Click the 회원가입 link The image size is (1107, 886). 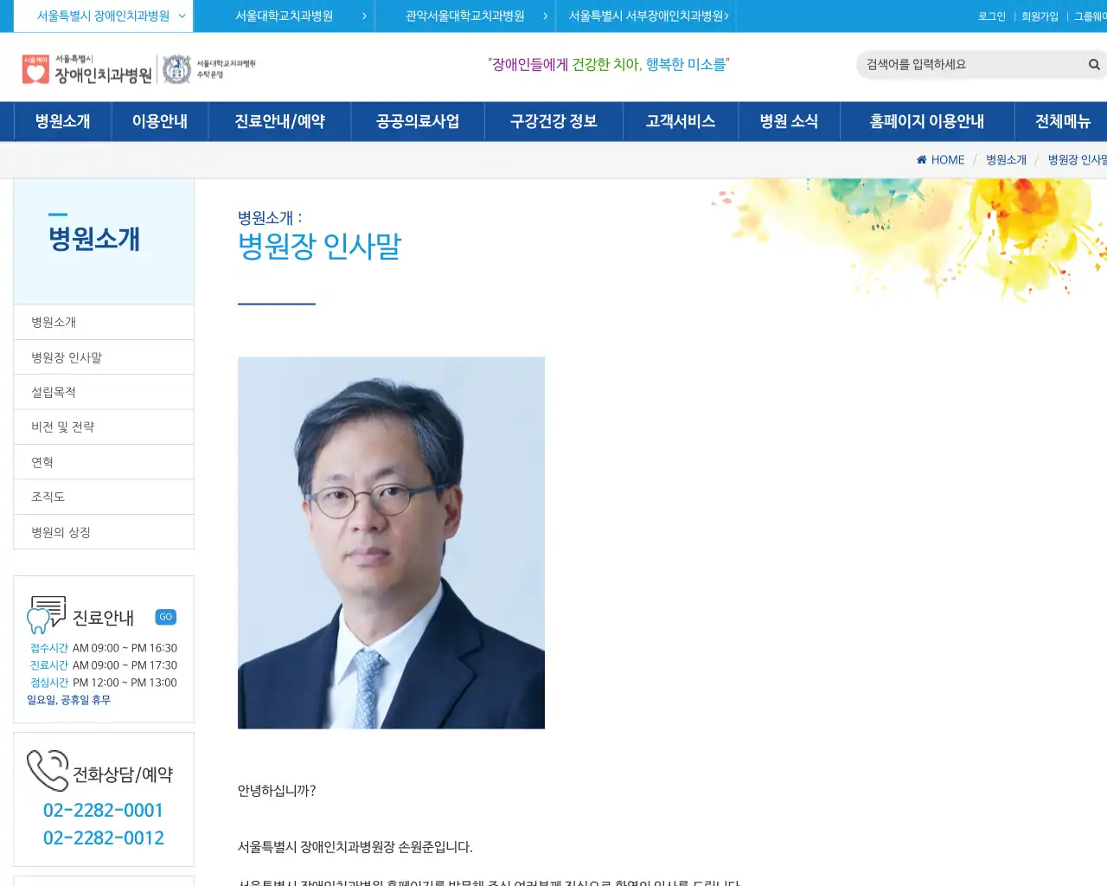point(1040,16)
